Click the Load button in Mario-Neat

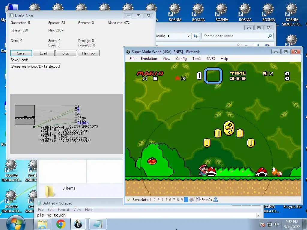[43, 53]
